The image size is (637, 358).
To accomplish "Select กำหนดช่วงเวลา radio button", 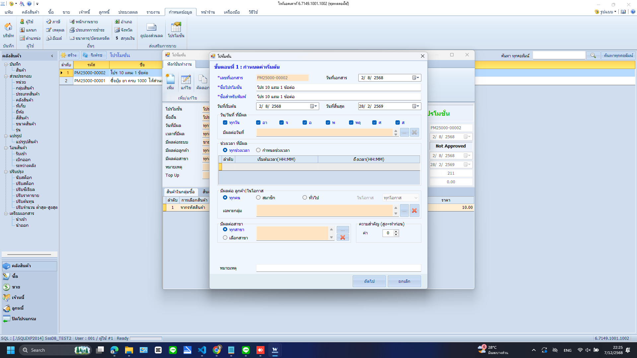I will tap(258, 150).
